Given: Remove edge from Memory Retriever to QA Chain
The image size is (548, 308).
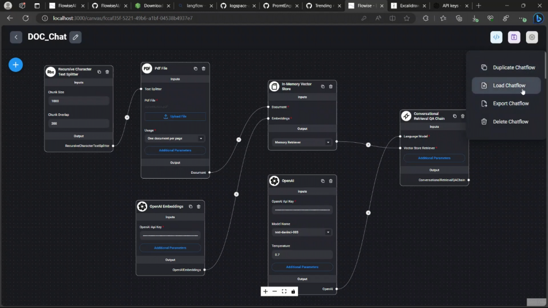Looking at the screenshot, I should tap(368, 144).
